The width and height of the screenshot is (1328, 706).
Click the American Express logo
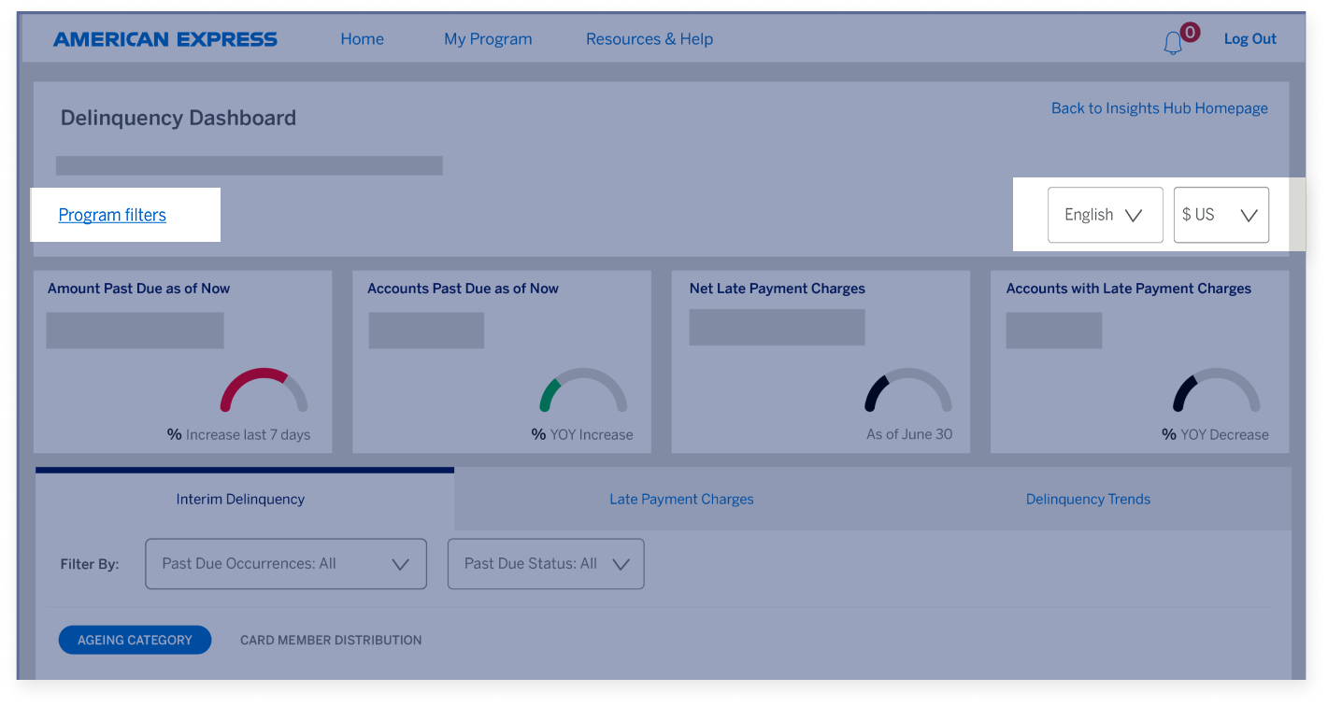pyautogui.click(x=165, y=38)
